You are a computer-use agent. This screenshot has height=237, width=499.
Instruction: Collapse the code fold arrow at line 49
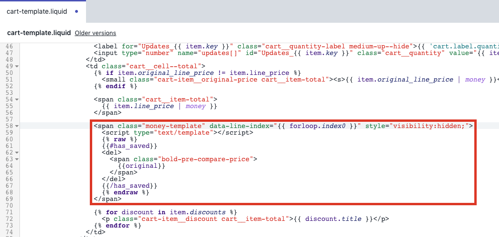(17, 66)
